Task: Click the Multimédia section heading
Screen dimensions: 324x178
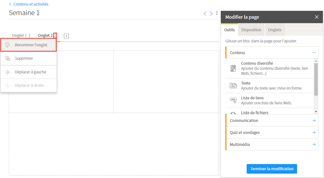Action: coord(240,145)
